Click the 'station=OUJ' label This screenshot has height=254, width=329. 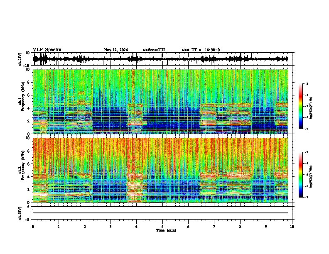coord(154,50)
